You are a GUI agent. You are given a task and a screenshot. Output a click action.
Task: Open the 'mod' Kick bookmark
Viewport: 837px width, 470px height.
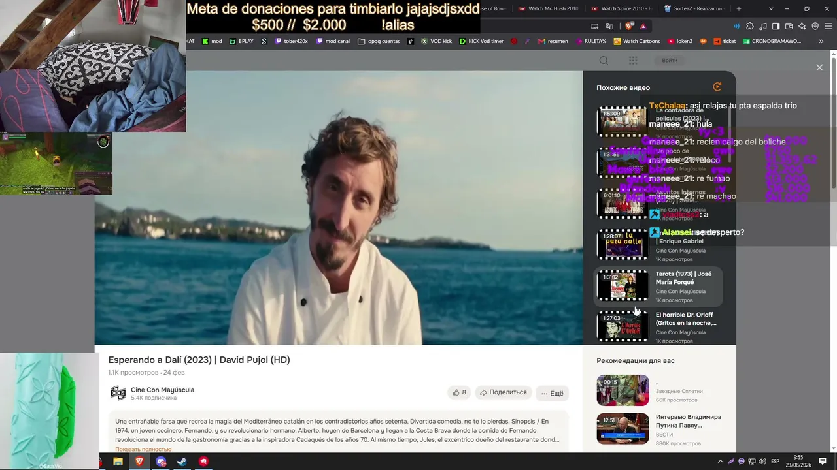point(212,41)
